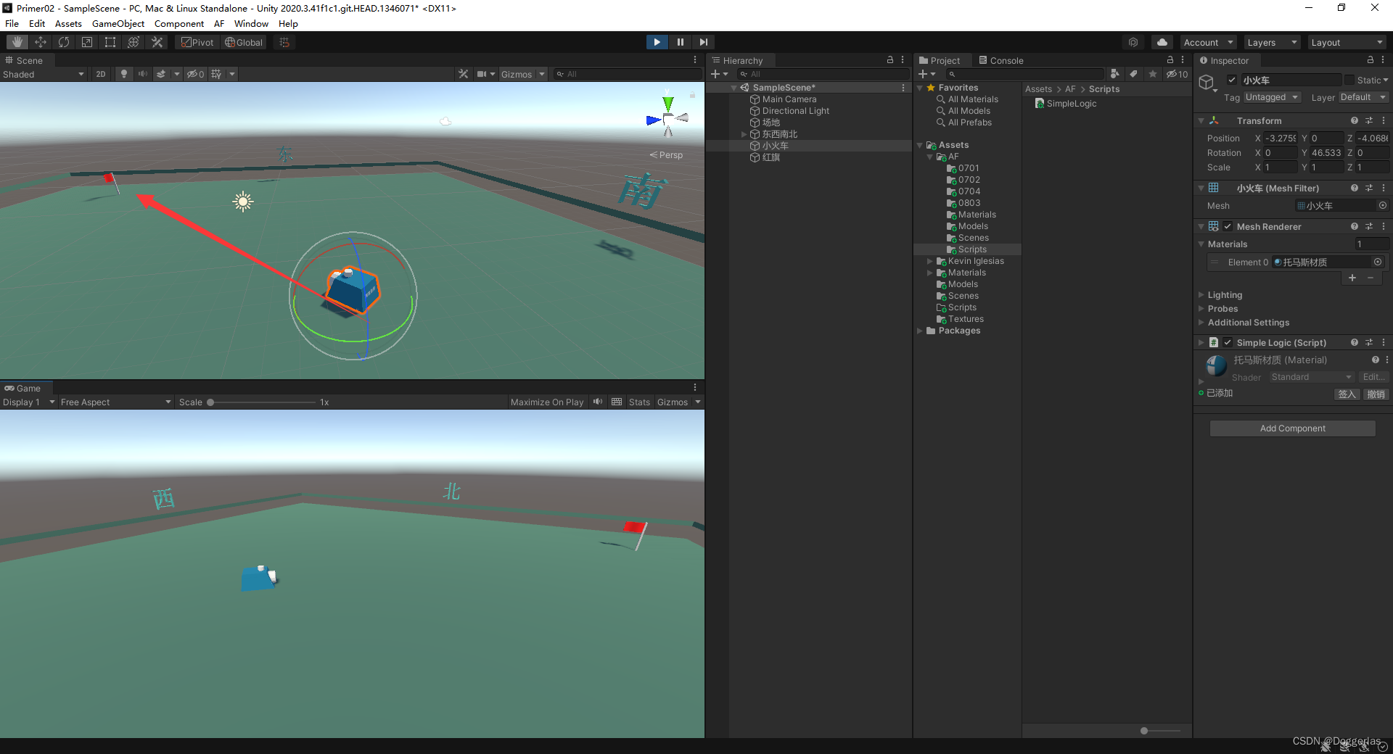Open Transform component help icon
The height and width of the screenshot is (754, 1393).
click(1354, 120)
